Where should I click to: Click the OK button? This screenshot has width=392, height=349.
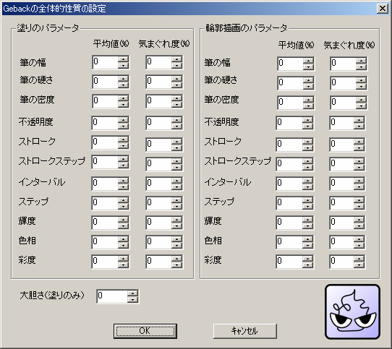(x=145, y=331)
